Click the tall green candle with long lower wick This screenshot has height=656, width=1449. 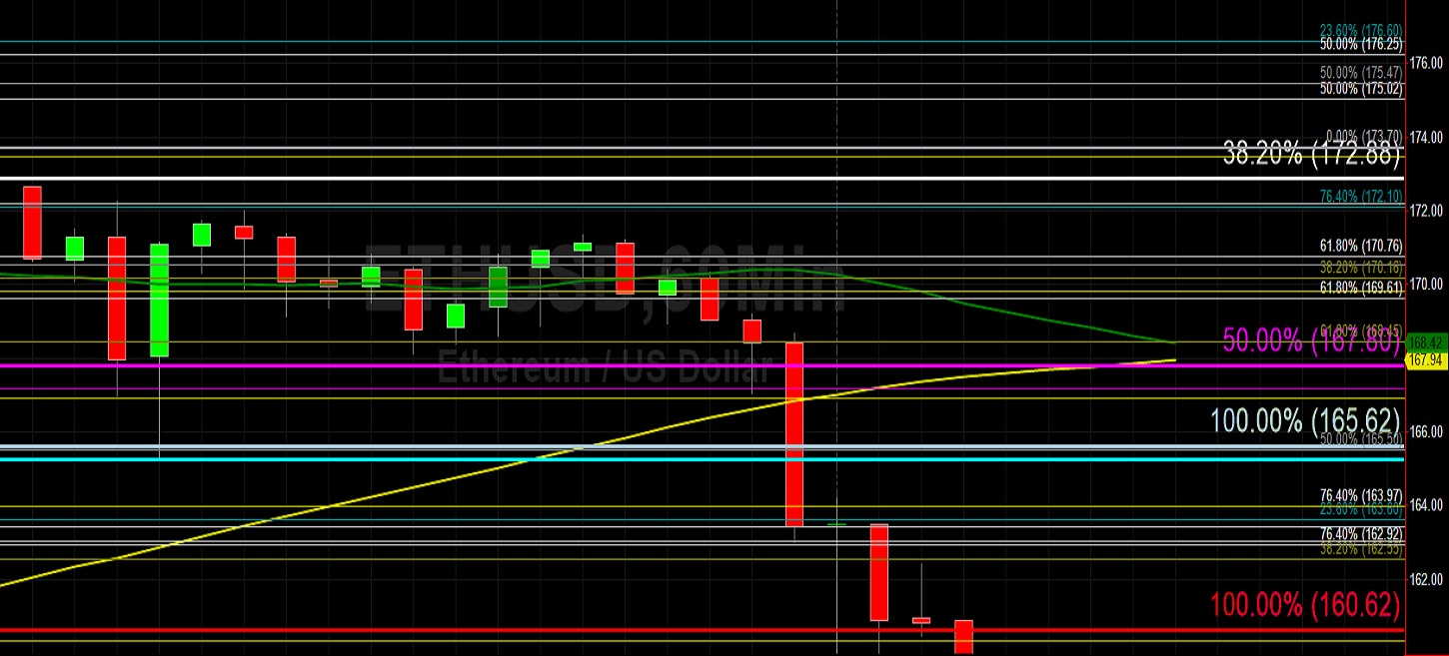(160, 300)
